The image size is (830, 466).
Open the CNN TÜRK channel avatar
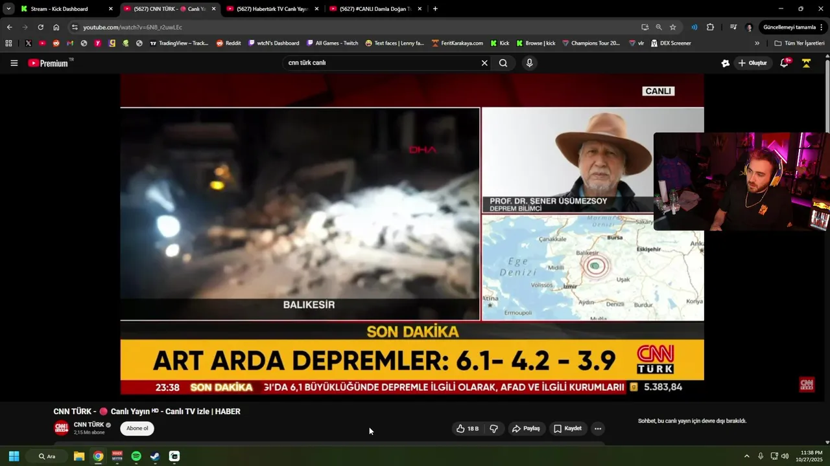[61, 428]
